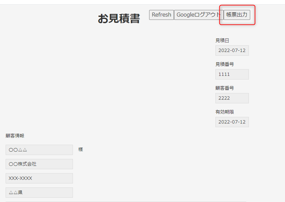
Task: Click the 顧客番号 label text
Action: pos(224,88)
